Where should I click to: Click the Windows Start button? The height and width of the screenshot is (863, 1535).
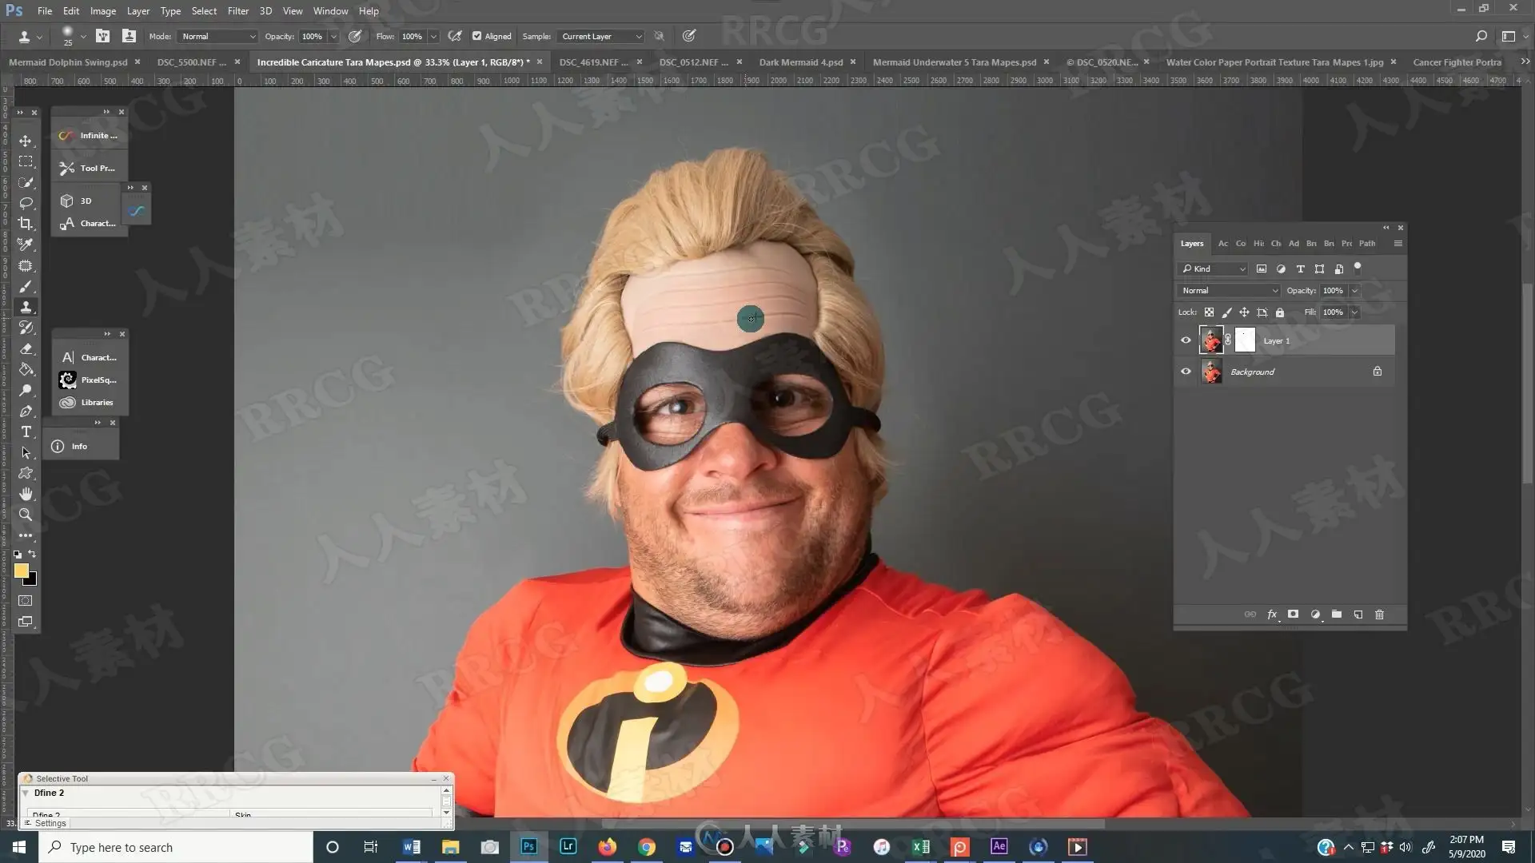19,847
